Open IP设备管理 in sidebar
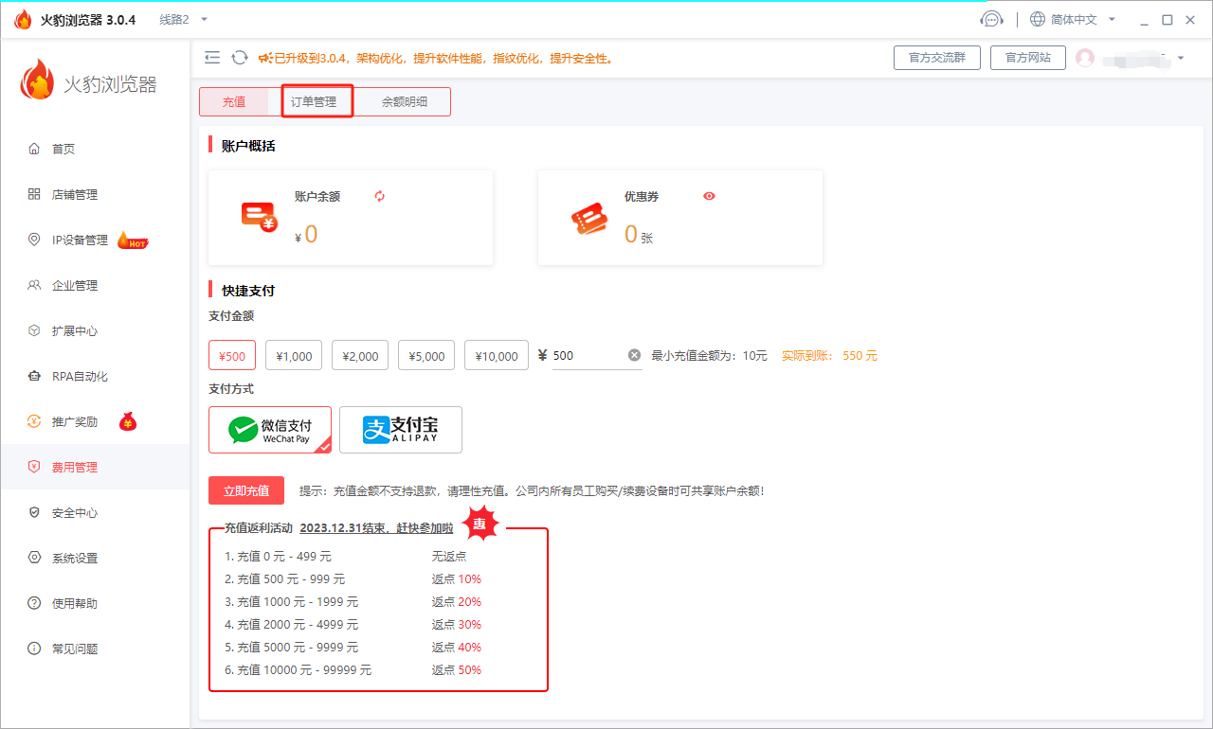Viewport: 1213px width, 729px height. (81, 240)
